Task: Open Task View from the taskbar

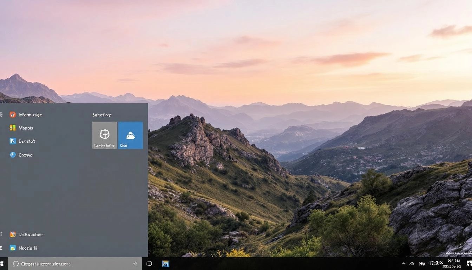Action: (x=149, y=264)
